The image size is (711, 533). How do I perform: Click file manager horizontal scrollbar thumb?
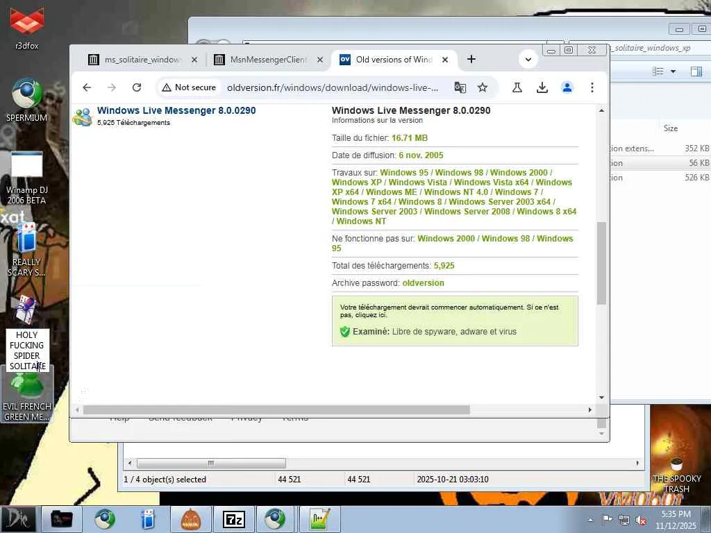211,463
